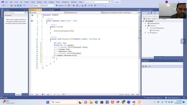The width and height of the screenshot is (187, 105).
Task: Switch to Server Explorer tab
Action: click(x=9, y=94)
